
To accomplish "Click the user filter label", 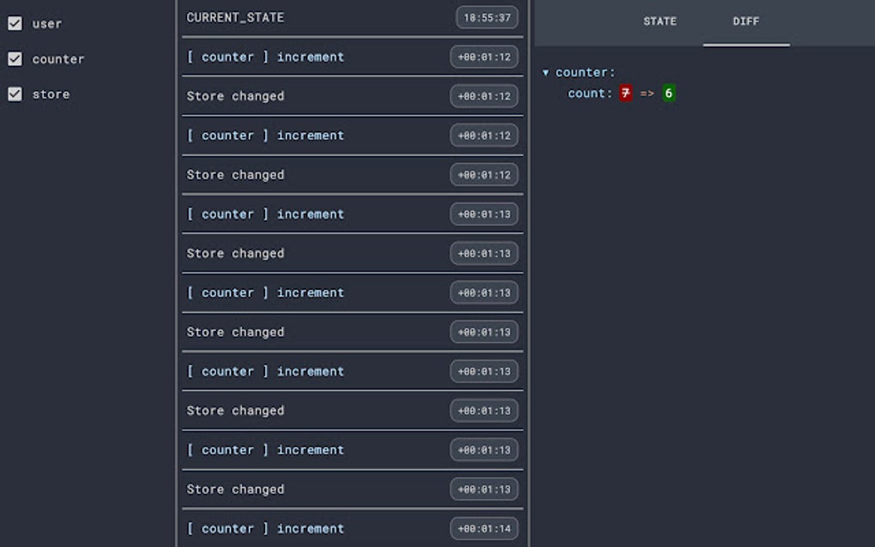I will (x=47, y=24).
